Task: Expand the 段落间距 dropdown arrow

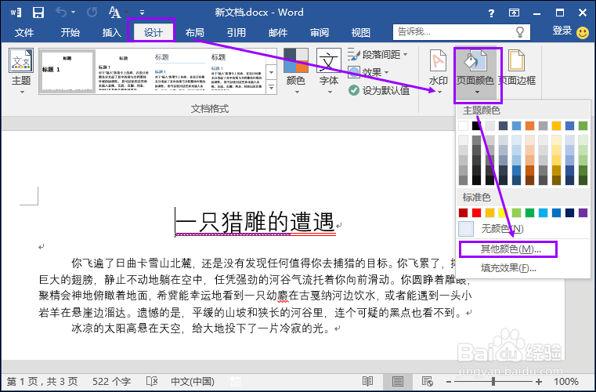Action: click(x=405, y=55)
